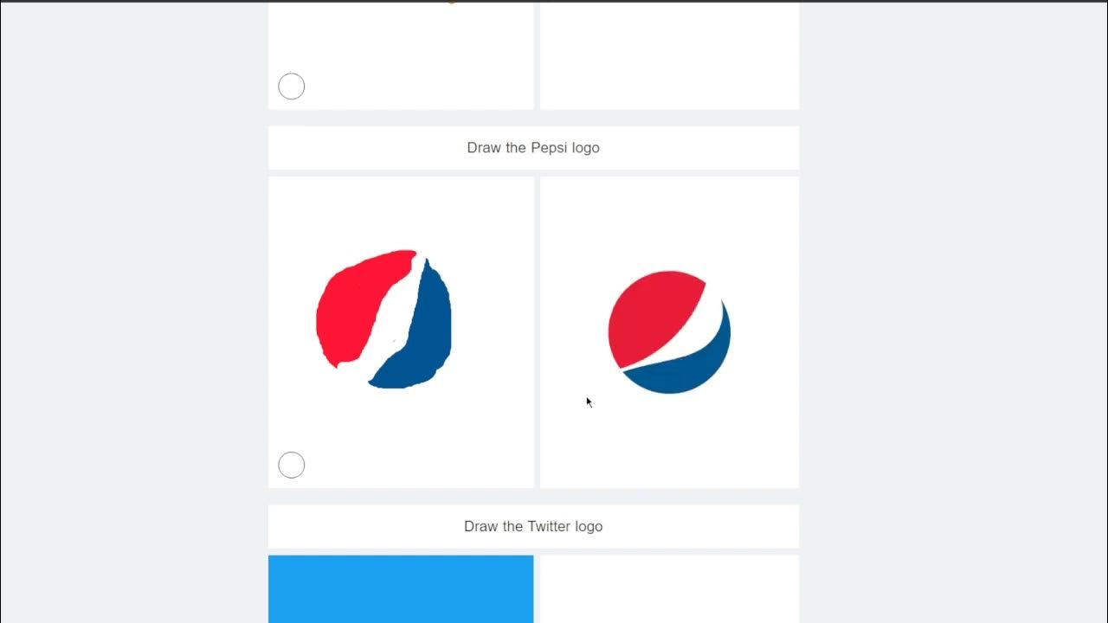The height and width of the screenshot is (623, 1108).
Task: Click the red area of the hand-drawn Pepsi logo
Action: pyautogui.click(x=355, y=311)
